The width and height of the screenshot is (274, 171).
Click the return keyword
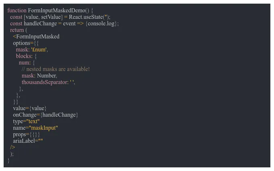(x=17, y=30)
